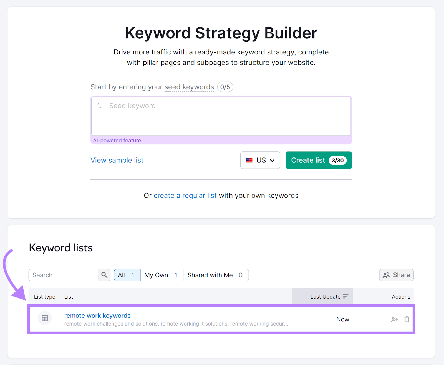Click the search magnifier icon
The width and height of the screenshot is (444, 365).
click(x=104, y=275)
